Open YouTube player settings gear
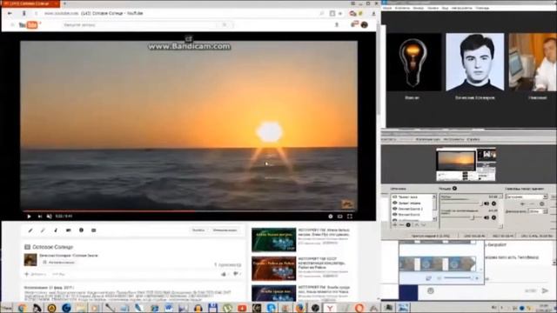Image resolution: width=557 pixels, height=313 pixels. 331,216
